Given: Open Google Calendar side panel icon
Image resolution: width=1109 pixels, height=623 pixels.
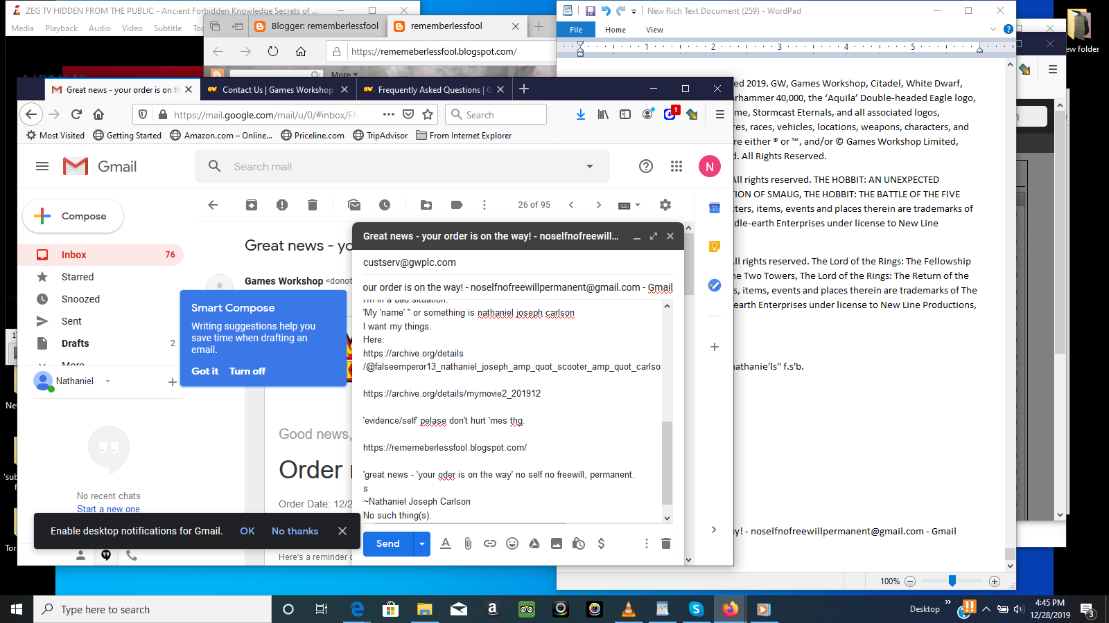Looking at the screenshot, I should coord(715,208).
